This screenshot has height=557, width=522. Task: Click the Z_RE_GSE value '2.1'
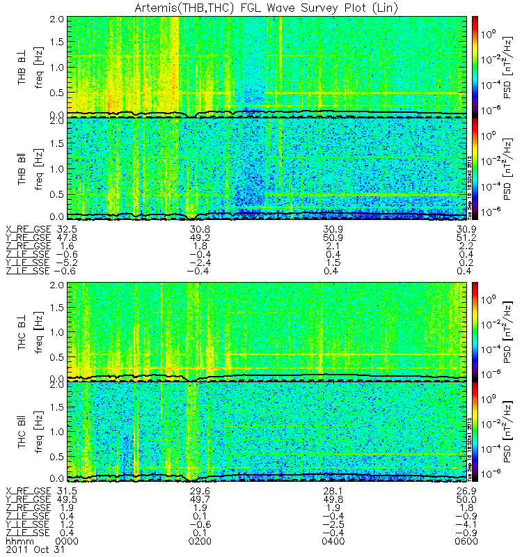pyautogui.click(x=333, y=246)
